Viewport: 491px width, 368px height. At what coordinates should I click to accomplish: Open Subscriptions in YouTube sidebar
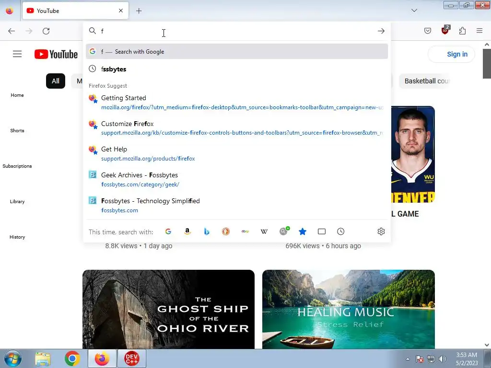(x=17, y=166)
